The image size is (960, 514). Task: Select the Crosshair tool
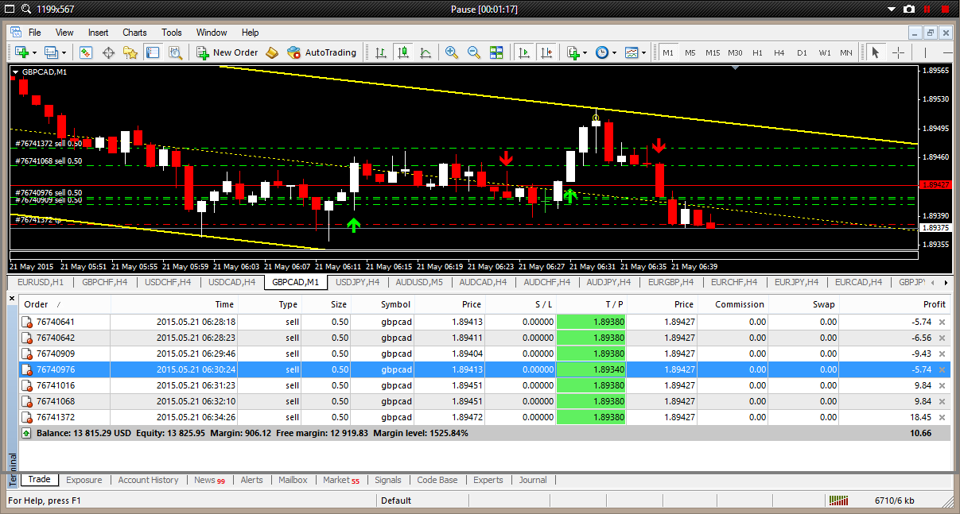898,52
